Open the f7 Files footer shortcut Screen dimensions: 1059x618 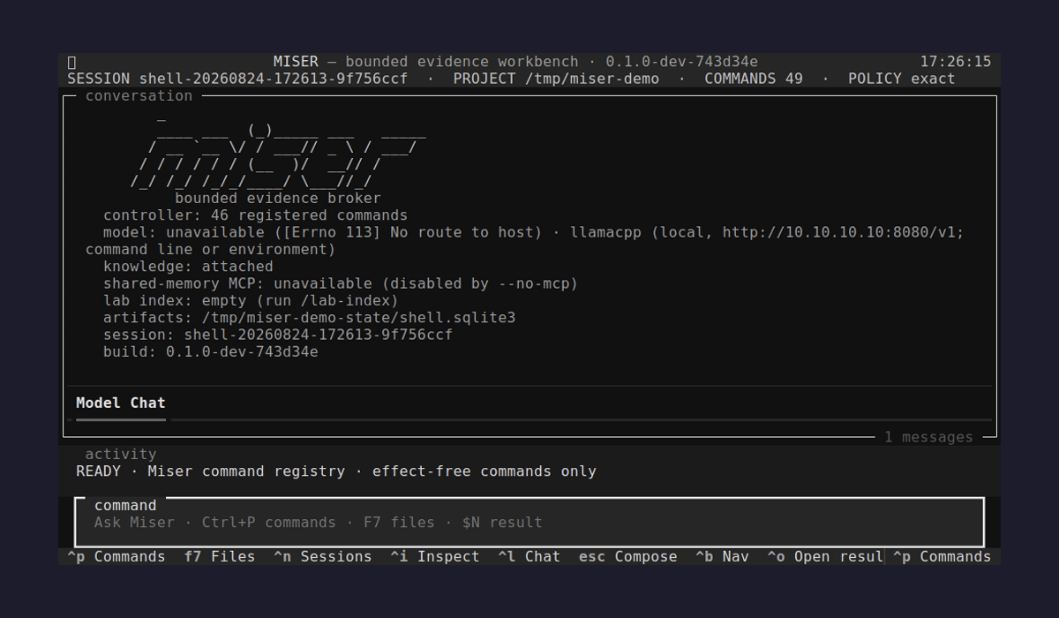pyautogui.click(x=220, y=557)
